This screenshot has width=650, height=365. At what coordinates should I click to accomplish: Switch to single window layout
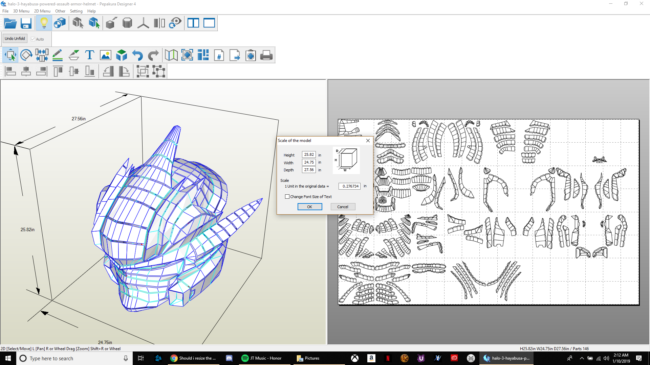(x=209, y=23)
